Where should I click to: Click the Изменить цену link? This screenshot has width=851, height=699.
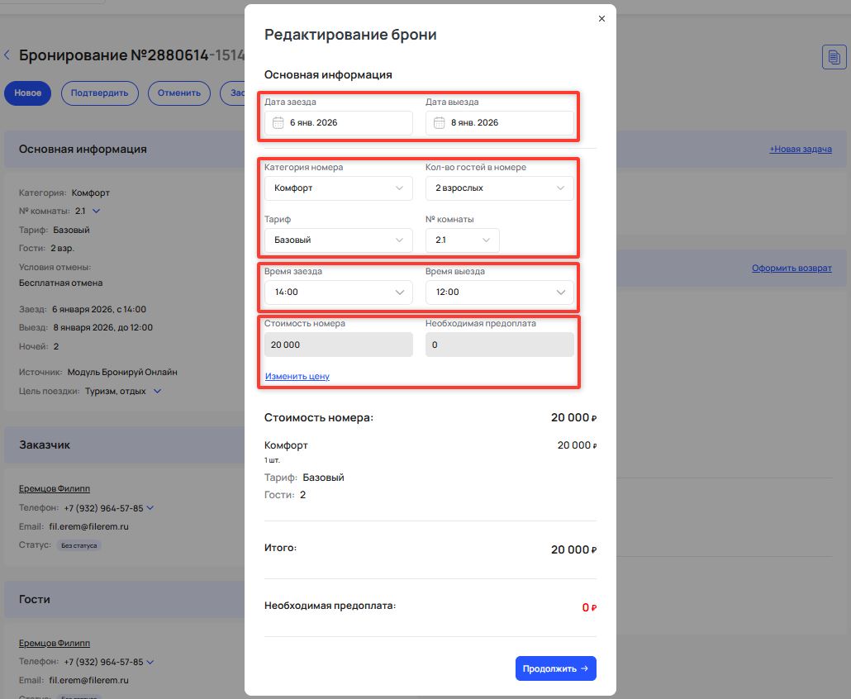pos(297,377)
